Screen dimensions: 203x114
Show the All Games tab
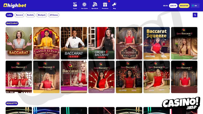(x=54, y=15)
